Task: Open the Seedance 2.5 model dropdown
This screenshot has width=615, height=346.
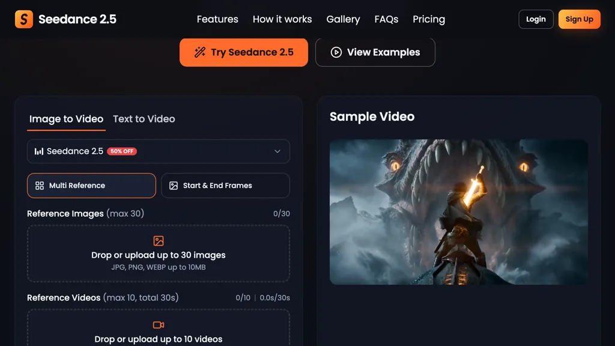Action: tap(159, 151)
